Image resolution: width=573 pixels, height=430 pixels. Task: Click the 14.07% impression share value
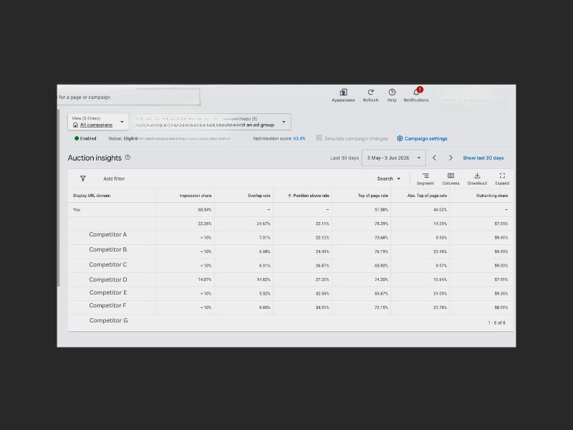pos(205,279)
